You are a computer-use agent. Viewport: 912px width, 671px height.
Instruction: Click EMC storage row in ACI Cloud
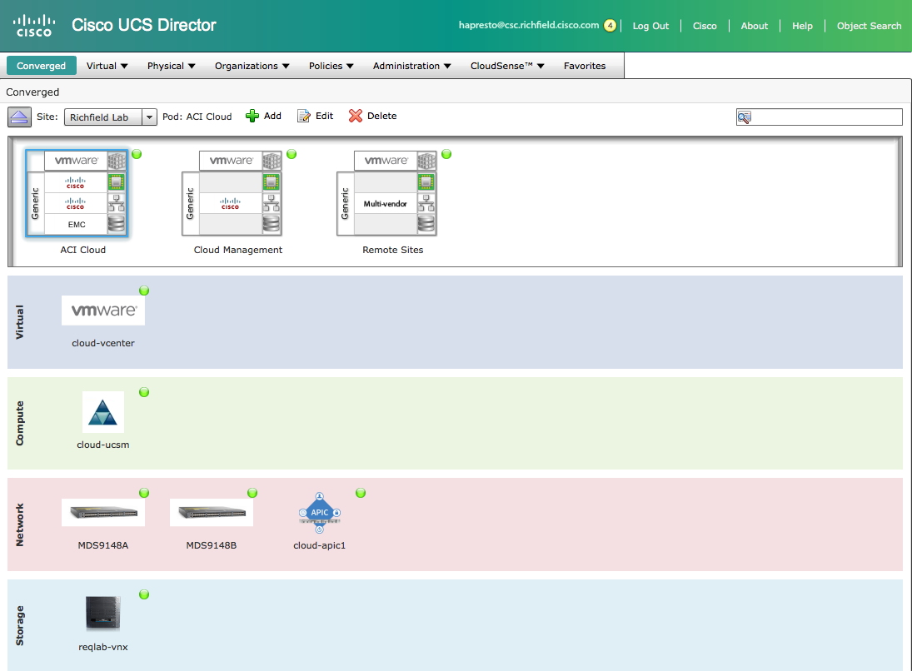pyautogui.click(x=76, y=225)
